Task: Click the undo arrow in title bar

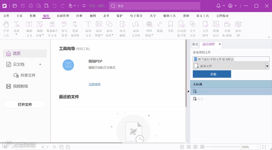Action: 54,6
